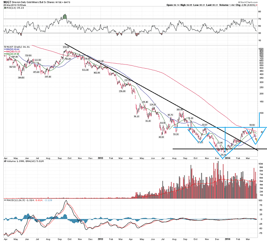Click the 'Direxion Daily Gold Miners Bull 3x Shares' name
The height and width of the screenshot is (241, 267).
[x=33, y=2]
